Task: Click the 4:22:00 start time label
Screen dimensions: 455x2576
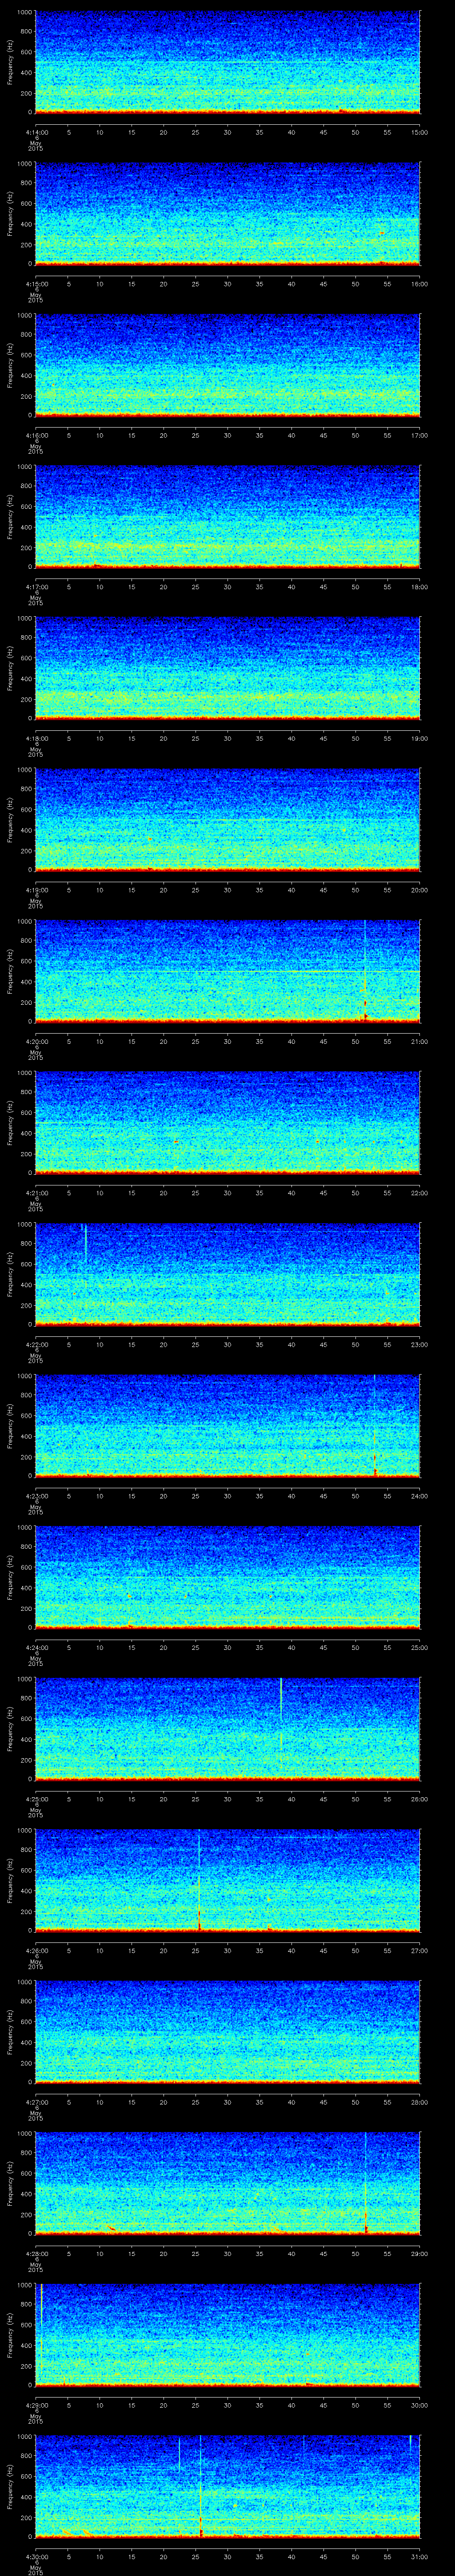Action: tap(36, 1344)
